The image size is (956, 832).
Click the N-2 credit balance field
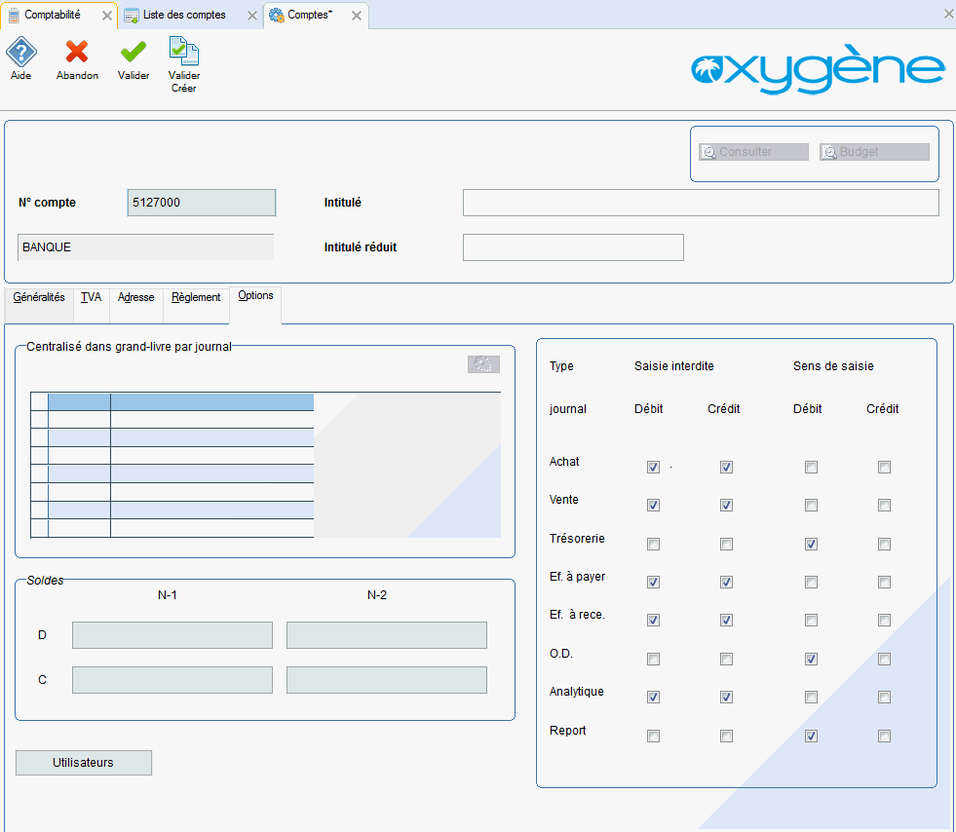(387, 680)
